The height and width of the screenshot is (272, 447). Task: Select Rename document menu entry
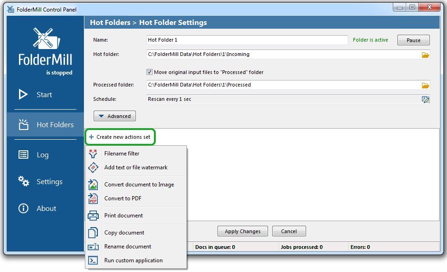tap(136, 247)
